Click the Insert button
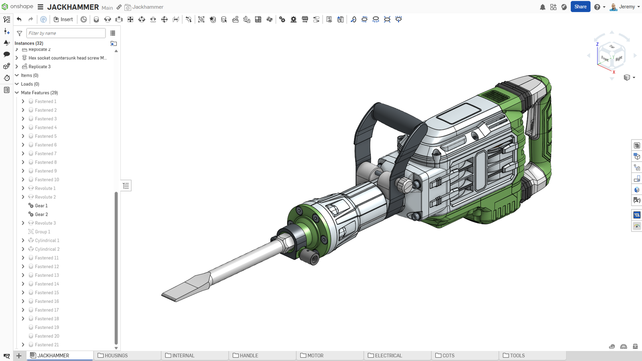 click(x=63, y=19)
